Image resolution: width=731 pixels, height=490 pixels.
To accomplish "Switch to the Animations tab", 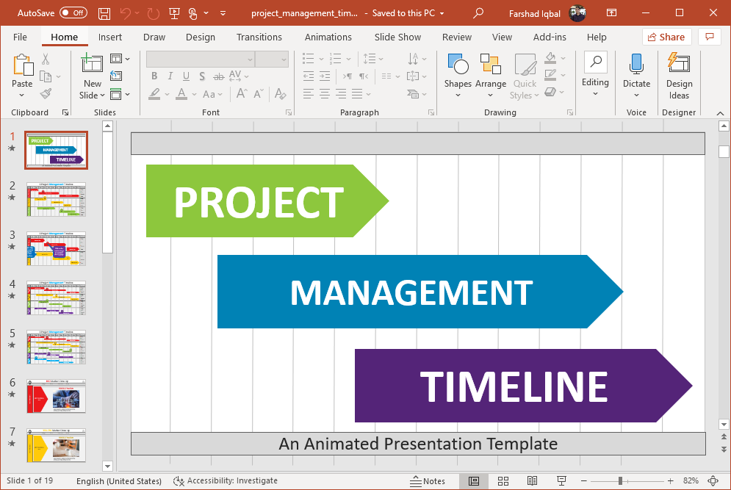I will 328,37.
